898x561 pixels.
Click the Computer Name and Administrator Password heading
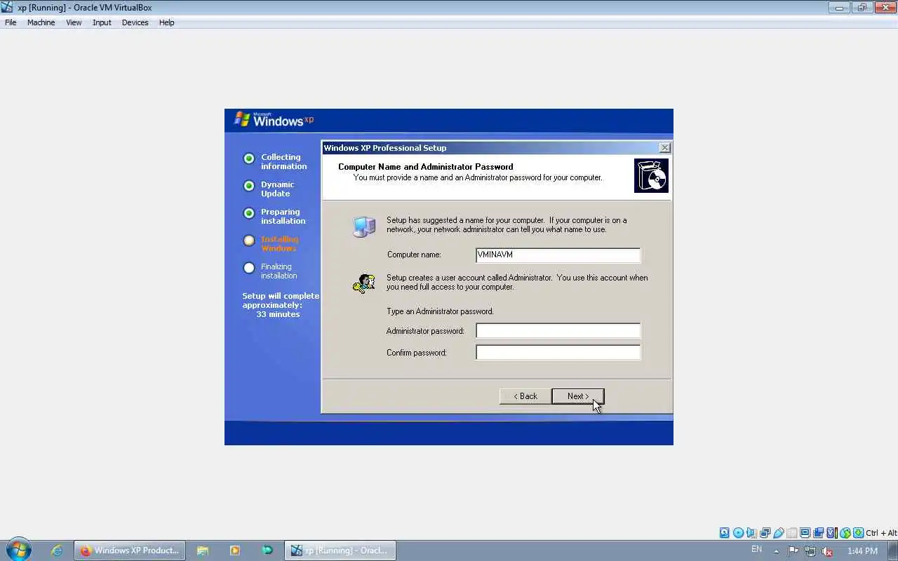[425, 167]
